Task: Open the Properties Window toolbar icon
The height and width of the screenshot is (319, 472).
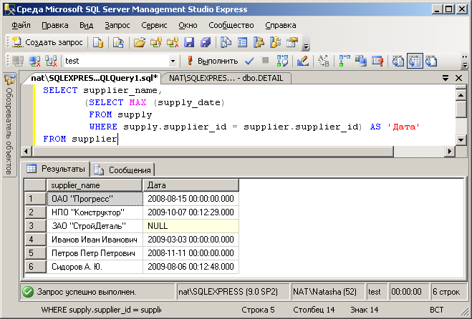Action: tap(292, 42)
